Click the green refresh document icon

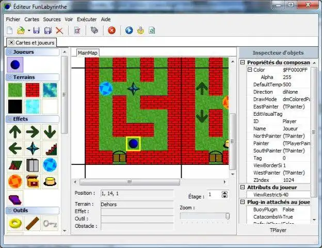152,30
